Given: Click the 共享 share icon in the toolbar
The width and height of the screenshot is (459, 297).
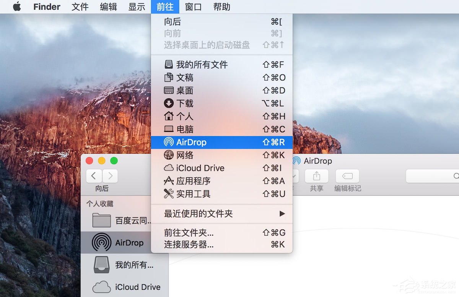Looking at the screenshot, I should click(316, 176).
